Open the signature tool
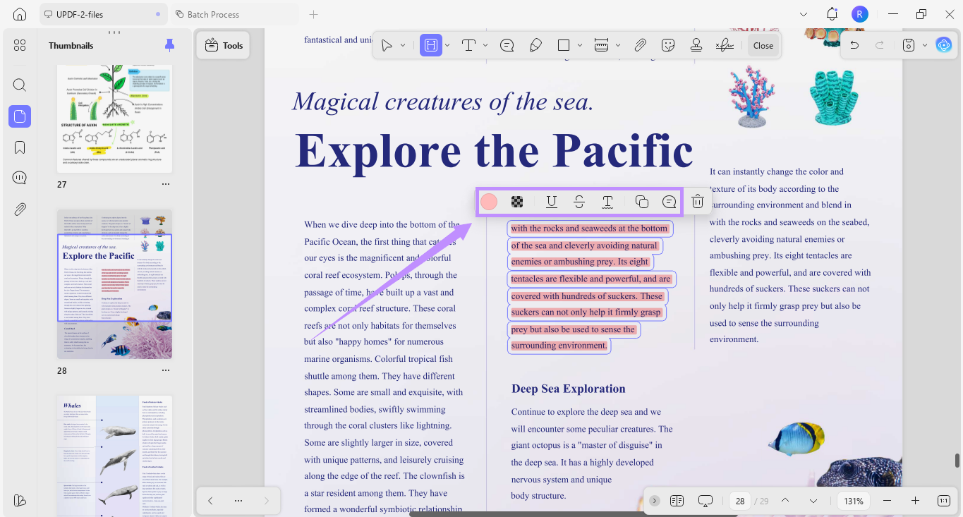 724,45
